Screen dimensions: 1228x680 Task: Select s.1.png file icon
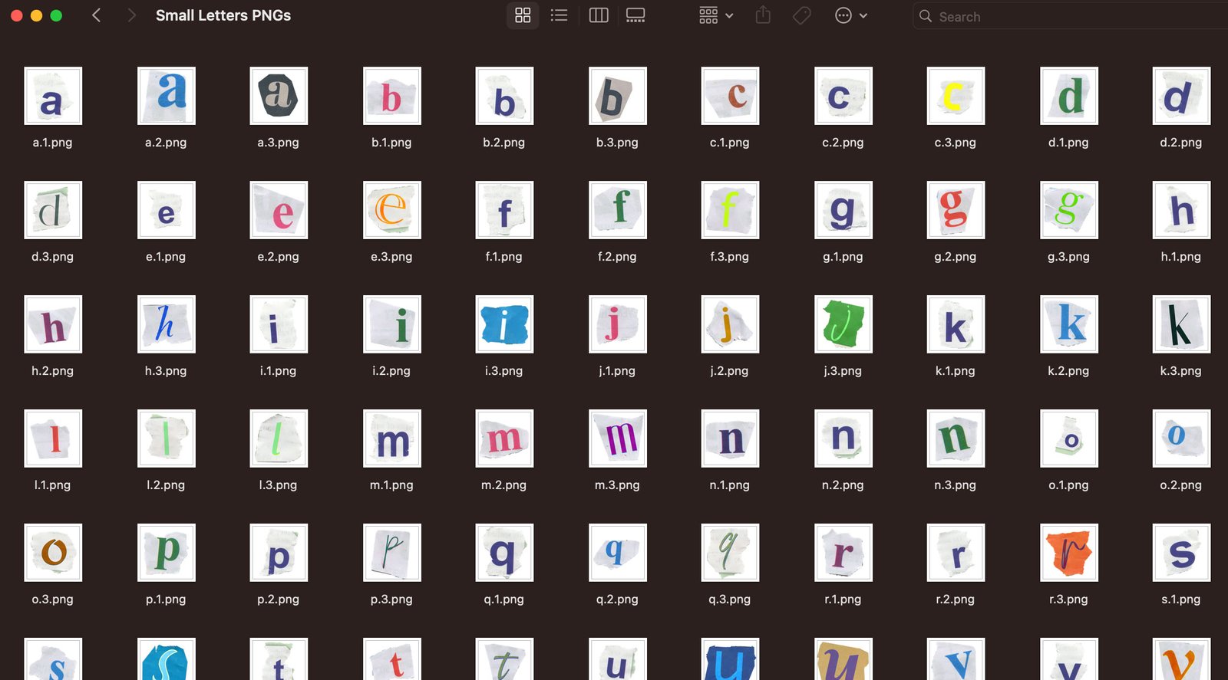coord(1181,553)
